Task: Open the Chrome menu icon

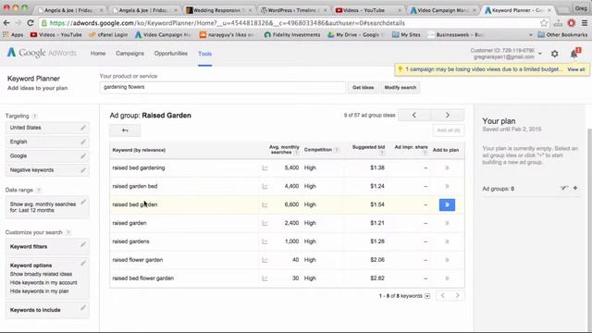Action: click(585, 23)
